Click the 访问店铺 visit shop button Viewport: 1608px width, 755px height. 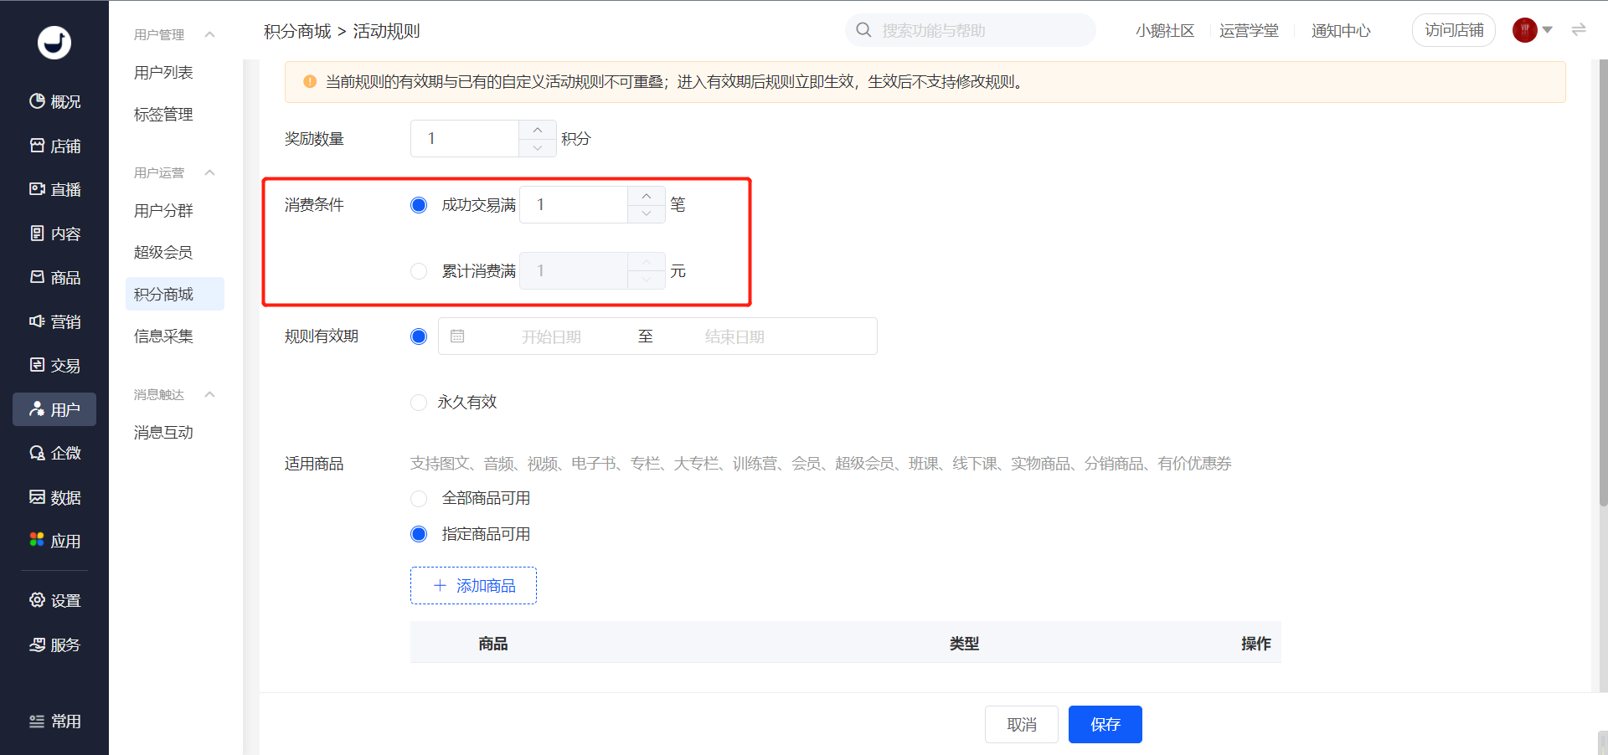click(x=1454, y=30)
